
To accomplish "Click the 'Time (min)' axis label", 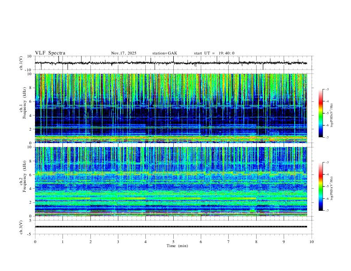I will coord(177,246).
